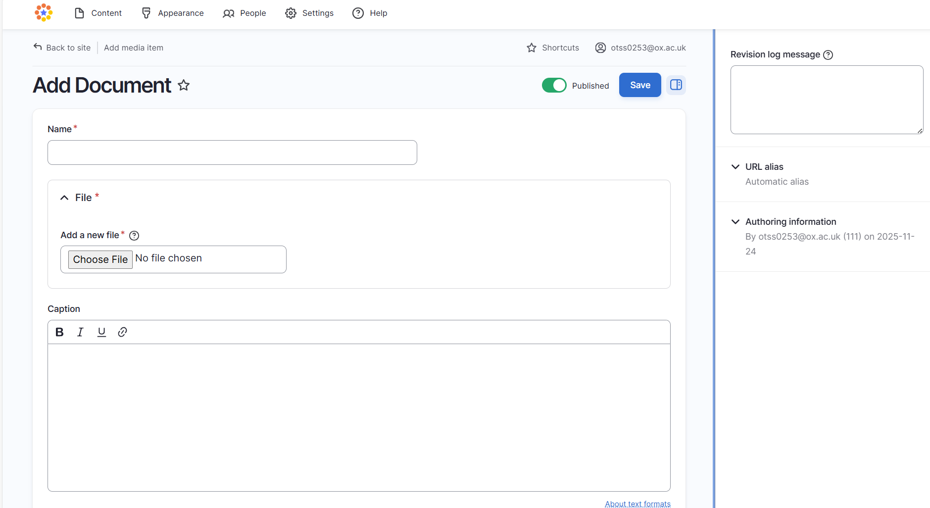Screen dimensions: 930x508
Task: Toggle the sidebar panel icon next to Save
Action: pyautogui.click(x=676, y=85)
